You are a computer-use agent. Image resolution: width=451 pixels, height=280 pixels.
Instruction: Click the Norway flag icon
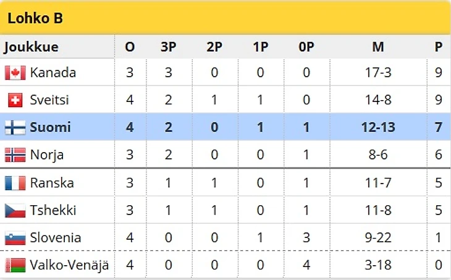click(x=15, y=155)
